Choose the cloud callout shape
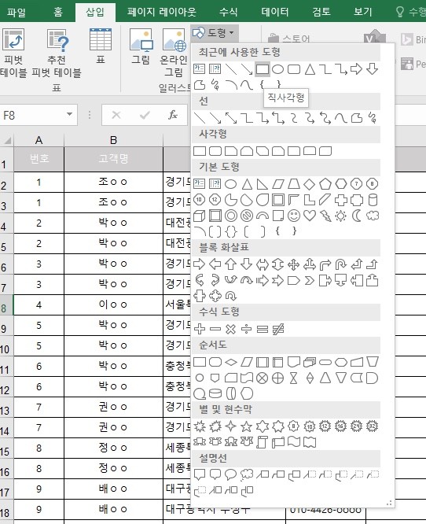 point(246,474)
